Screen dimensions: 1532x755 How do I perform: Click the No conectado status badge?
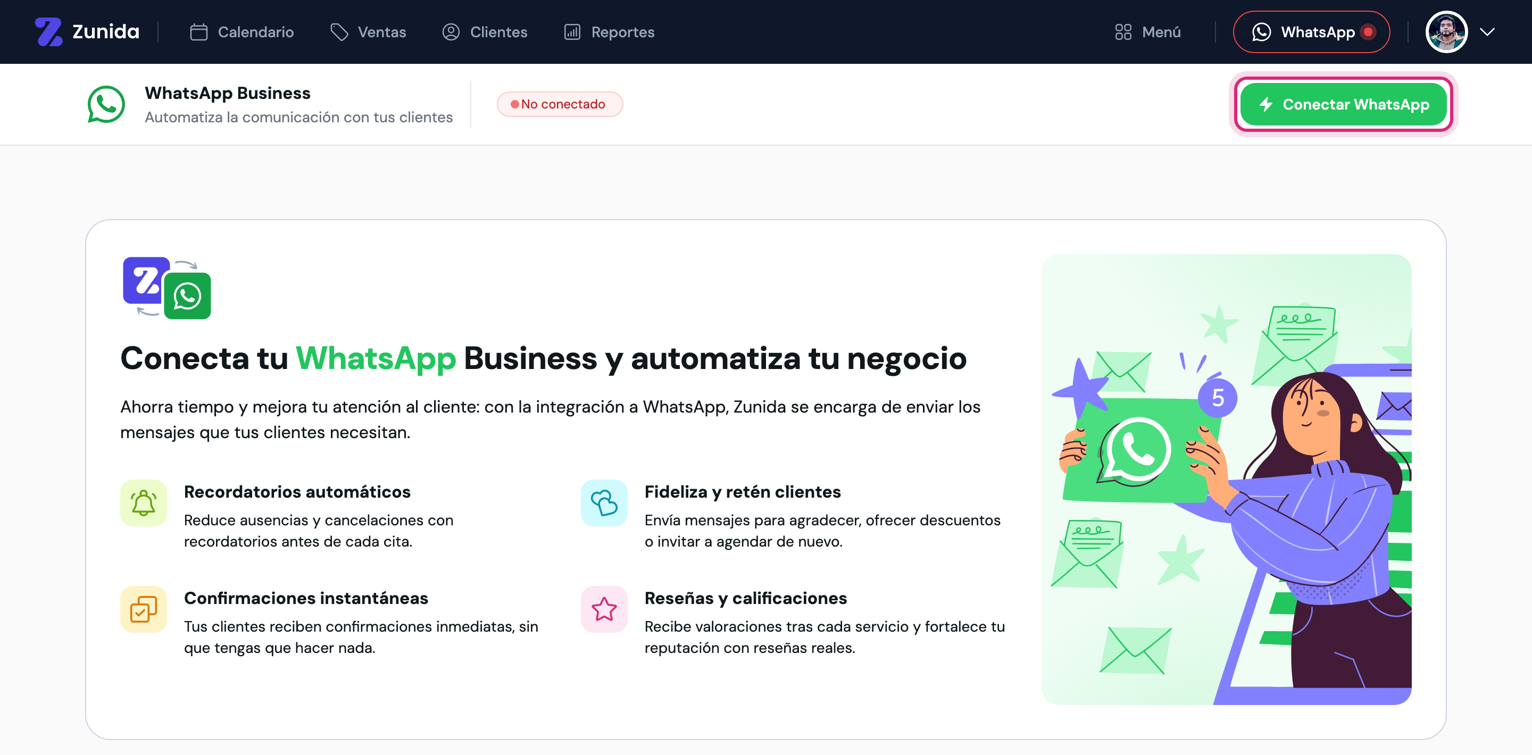tap(560, 104)
